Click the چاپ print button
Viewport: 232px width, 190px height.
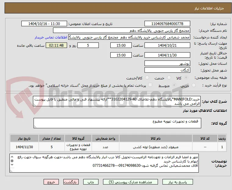[x=91, y=182]
